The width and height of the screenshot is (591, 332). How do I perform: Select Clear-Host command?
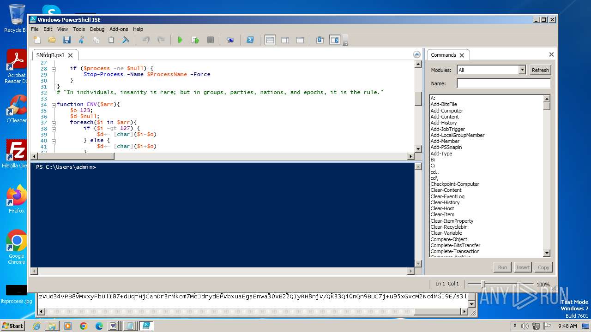(x=442, y=208)
